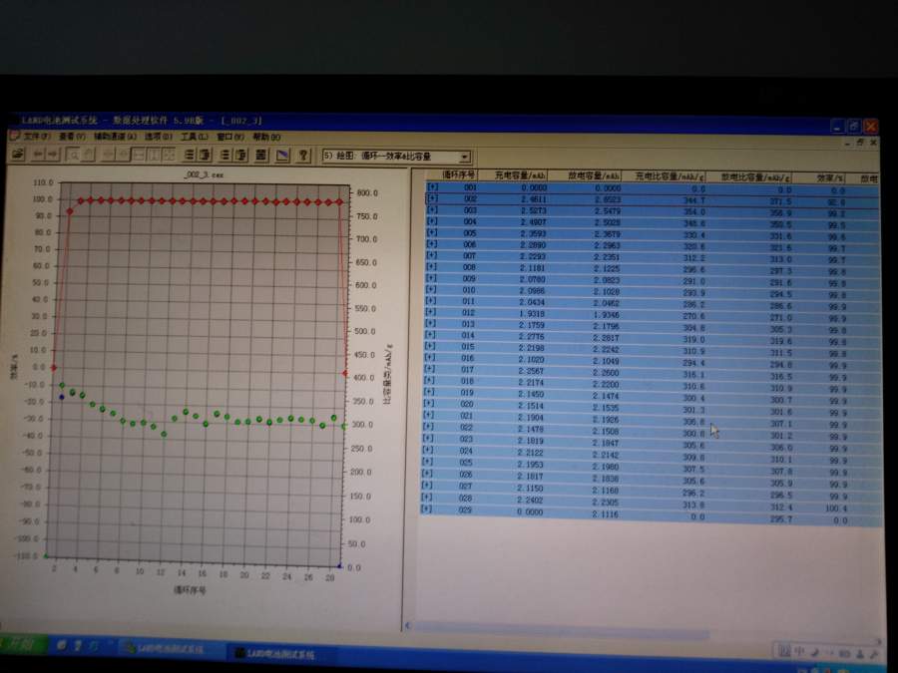Expand cycle row 001 with [+]
The width and height of the screenshot is (898, 673).
(x=432, y=187)
